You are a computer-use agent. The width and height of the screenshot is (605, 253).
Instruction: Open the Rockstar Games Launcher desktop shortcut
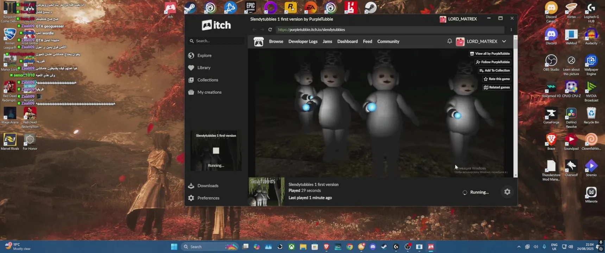(291, 7)
